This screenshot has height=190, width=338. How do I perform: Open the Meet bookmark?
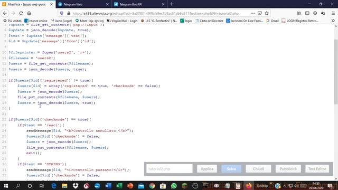coord(89,21)
